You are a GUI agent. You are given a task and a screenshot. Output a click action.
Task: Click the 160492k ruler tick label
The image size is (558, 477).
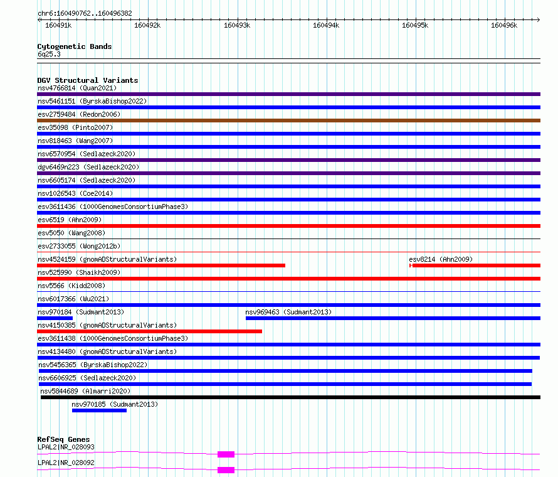[147, 25]
